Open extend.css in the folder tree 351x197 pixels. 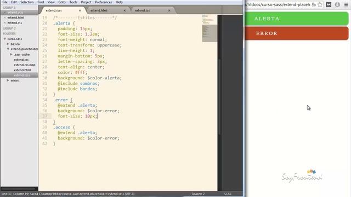click(x=21, y=60)
